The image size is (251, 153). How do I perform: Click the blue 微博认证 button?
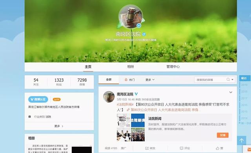tap(38, 99)
